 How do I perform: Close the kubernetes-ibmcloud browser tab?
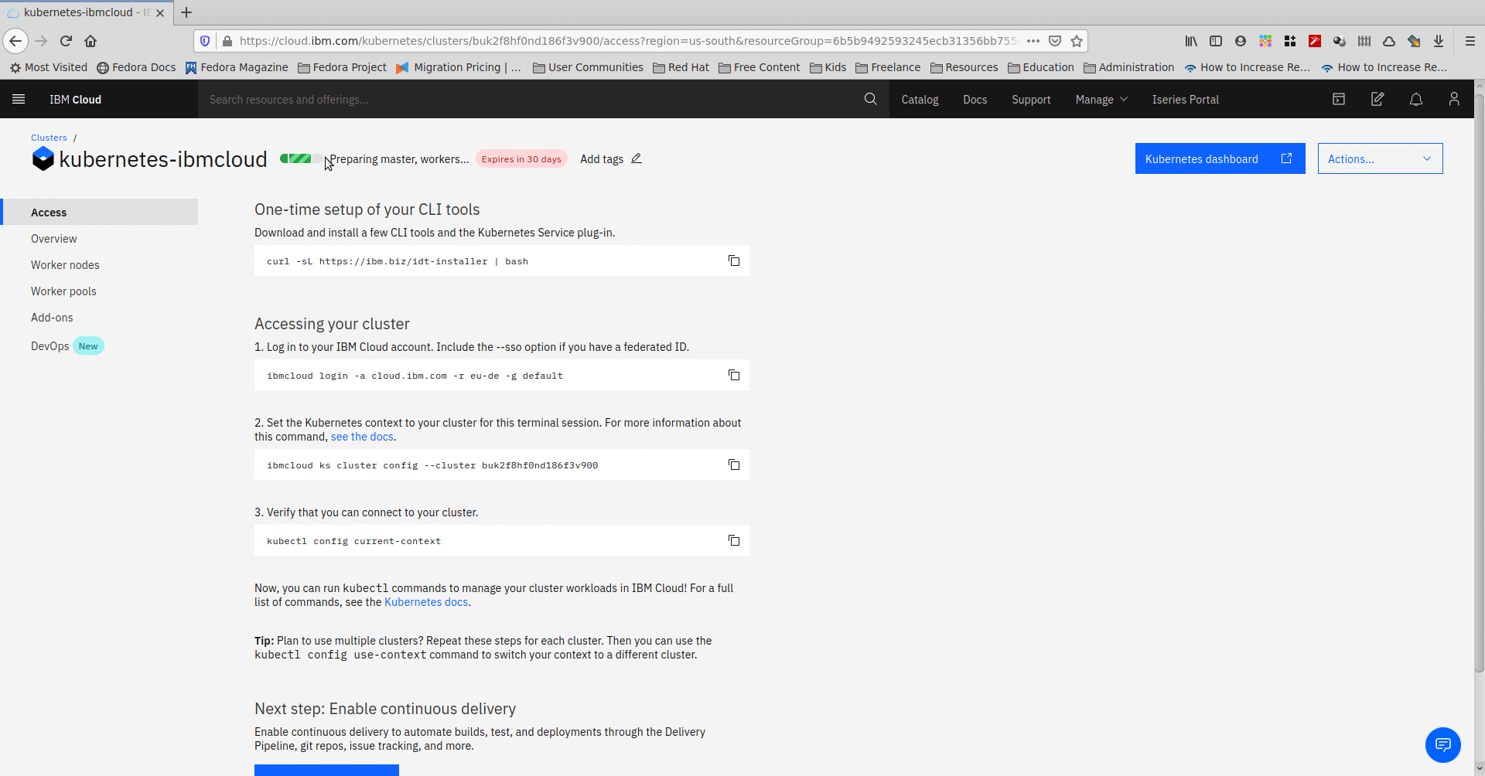point(160,12)
